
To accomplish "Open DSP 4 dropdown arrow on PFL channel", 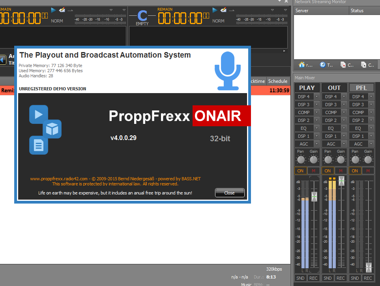I will (371, 97).
